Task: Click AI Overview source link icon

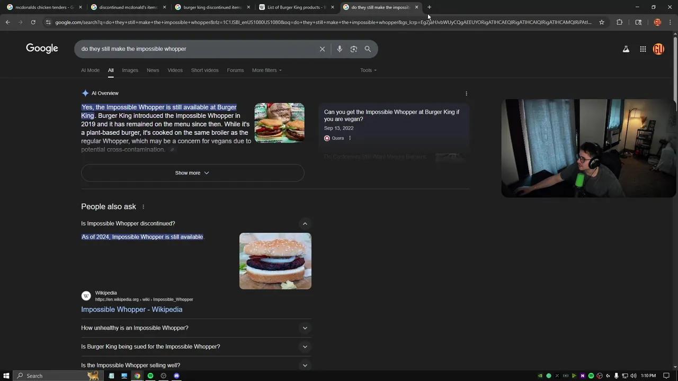Action: tap(172, 150)
